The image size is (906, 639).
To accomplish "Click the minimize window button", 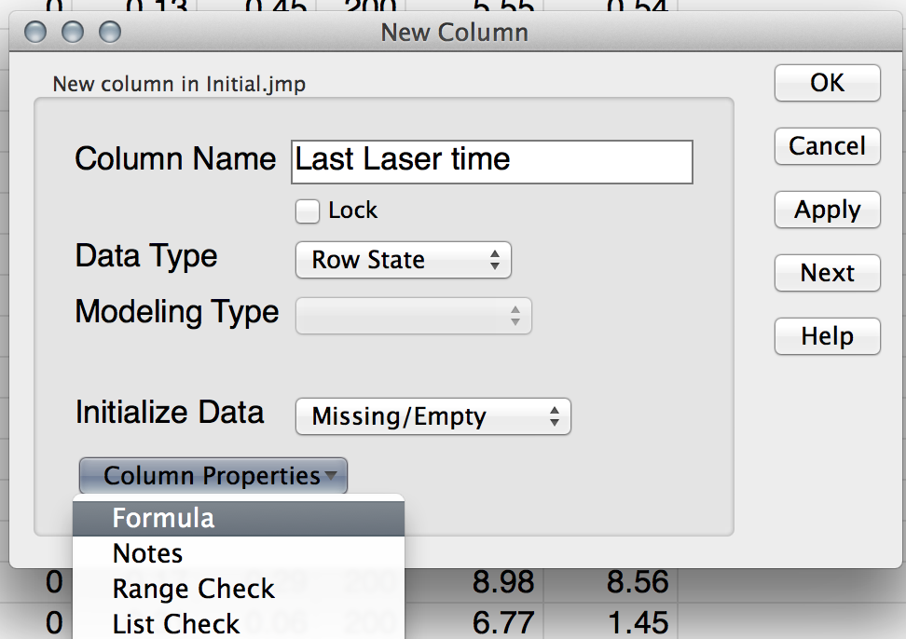I will pyautogui.click(x=73, y=33).
